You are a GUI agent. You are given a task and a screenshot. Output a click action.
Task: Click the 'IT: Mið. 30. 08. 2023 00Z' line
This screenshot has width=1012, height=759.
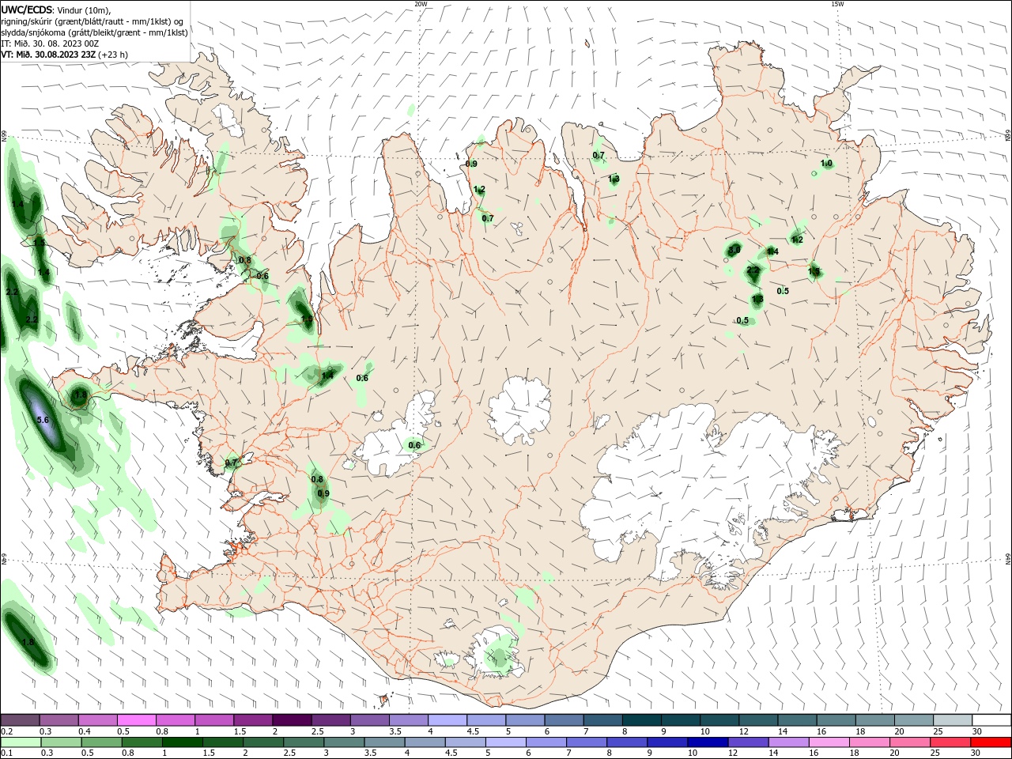50,43
